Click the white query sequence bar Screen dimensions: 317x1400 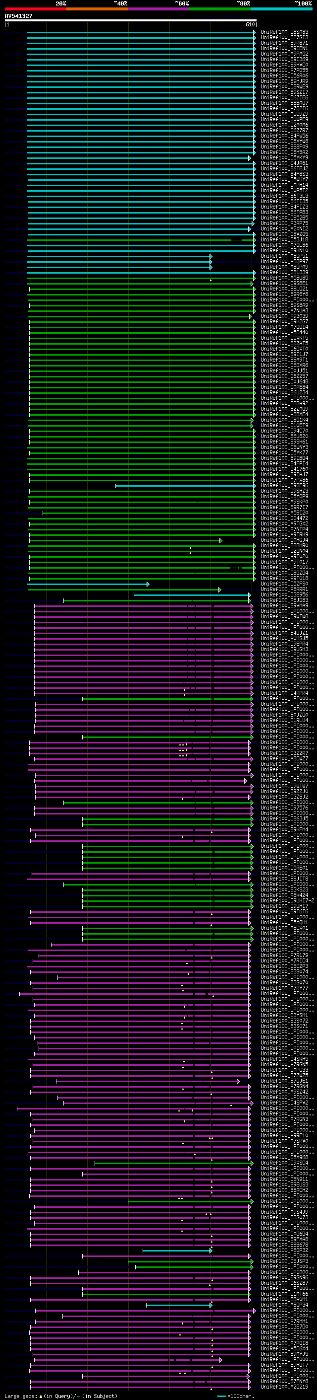tap(131, 21)
